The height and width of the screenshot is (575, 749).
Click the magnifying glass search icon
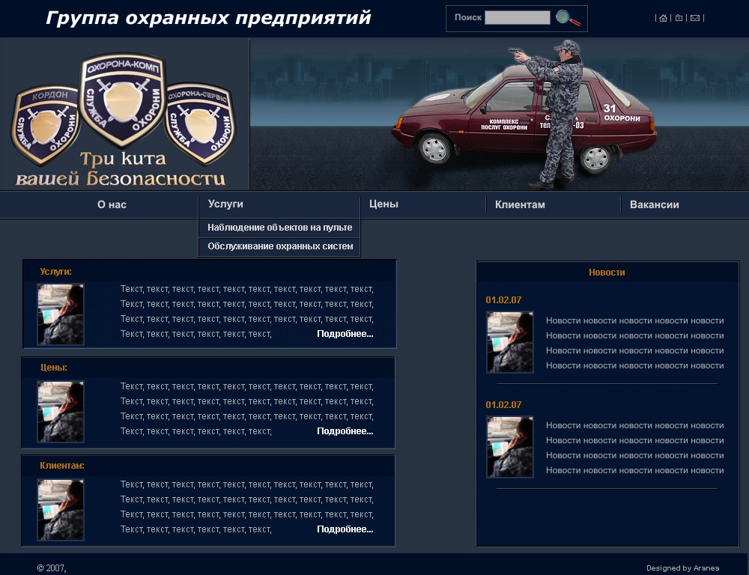[x=568, y=18]
